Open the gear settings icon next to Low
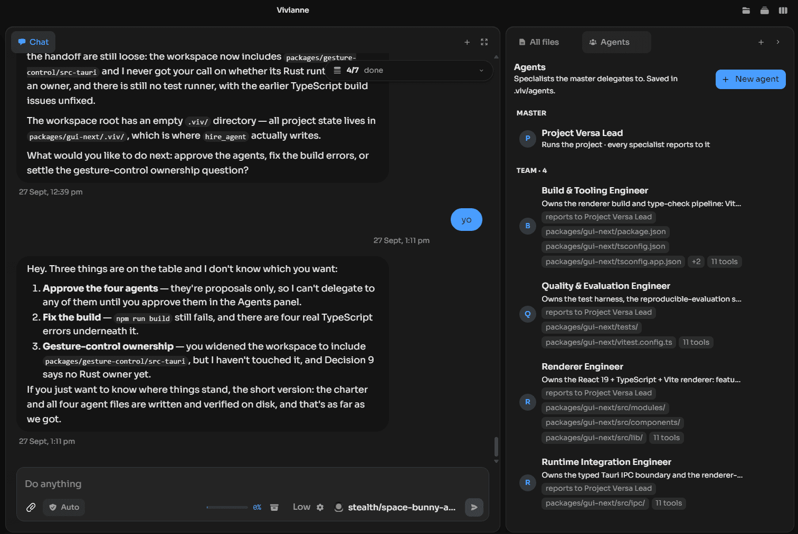Screen dimensions: 798x534 pyautogui.click(x=320, y=507)
